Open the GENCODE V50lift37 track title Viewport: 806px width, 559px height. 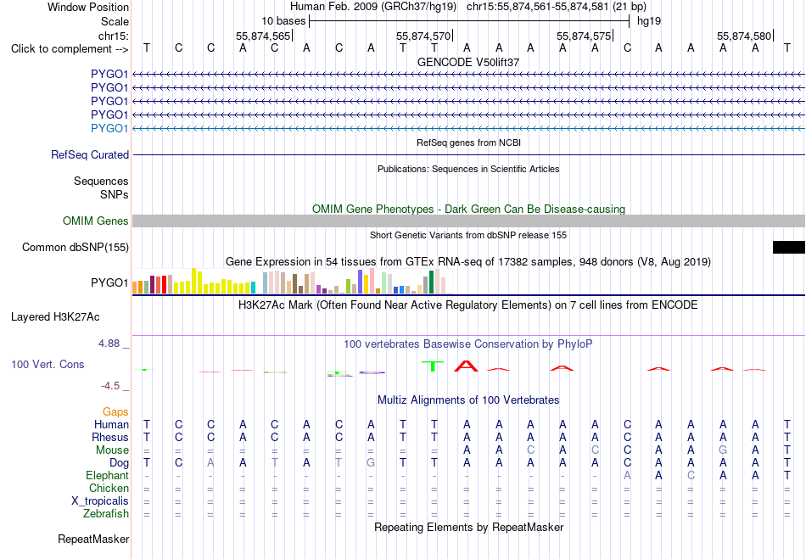(x=468, y=62)
